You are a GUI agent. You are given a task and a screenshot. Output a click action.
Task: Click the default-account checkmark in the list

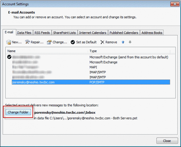point(9,57)
